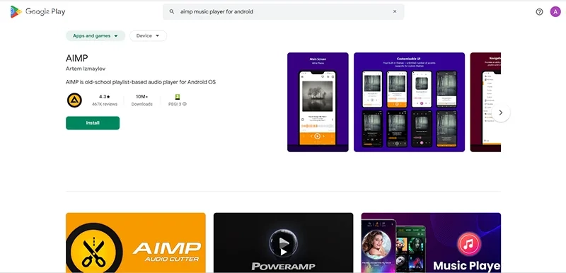Click the AIMP orange triangle app icon

(74, 100)
